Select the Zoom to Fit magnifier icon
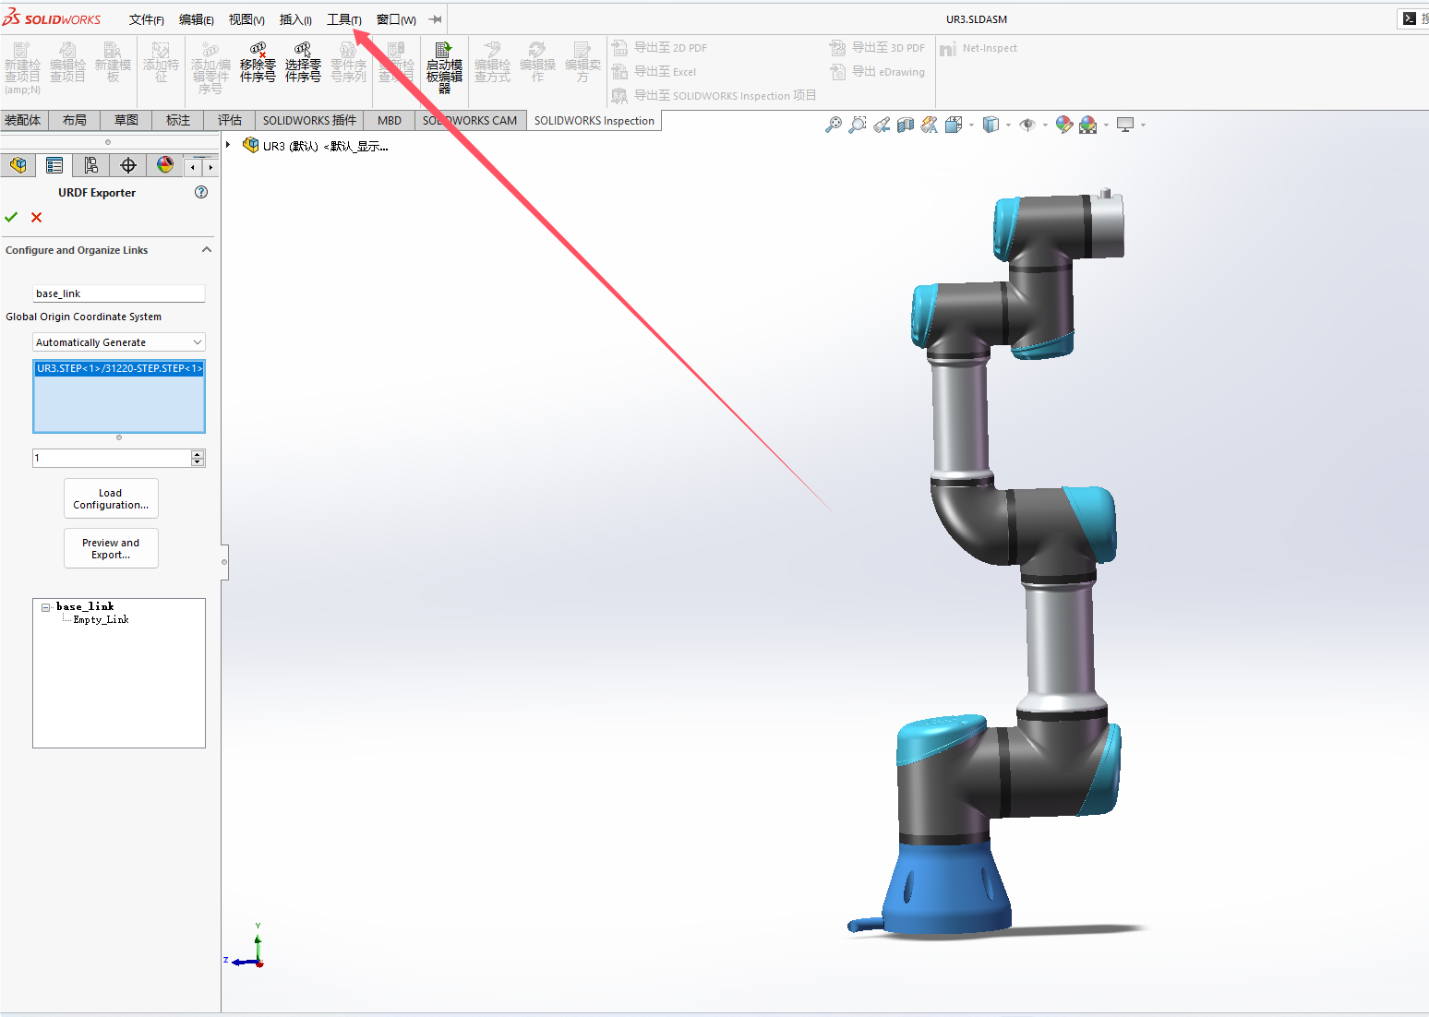Viewport: 1429px width, 1017px height. 834,124
